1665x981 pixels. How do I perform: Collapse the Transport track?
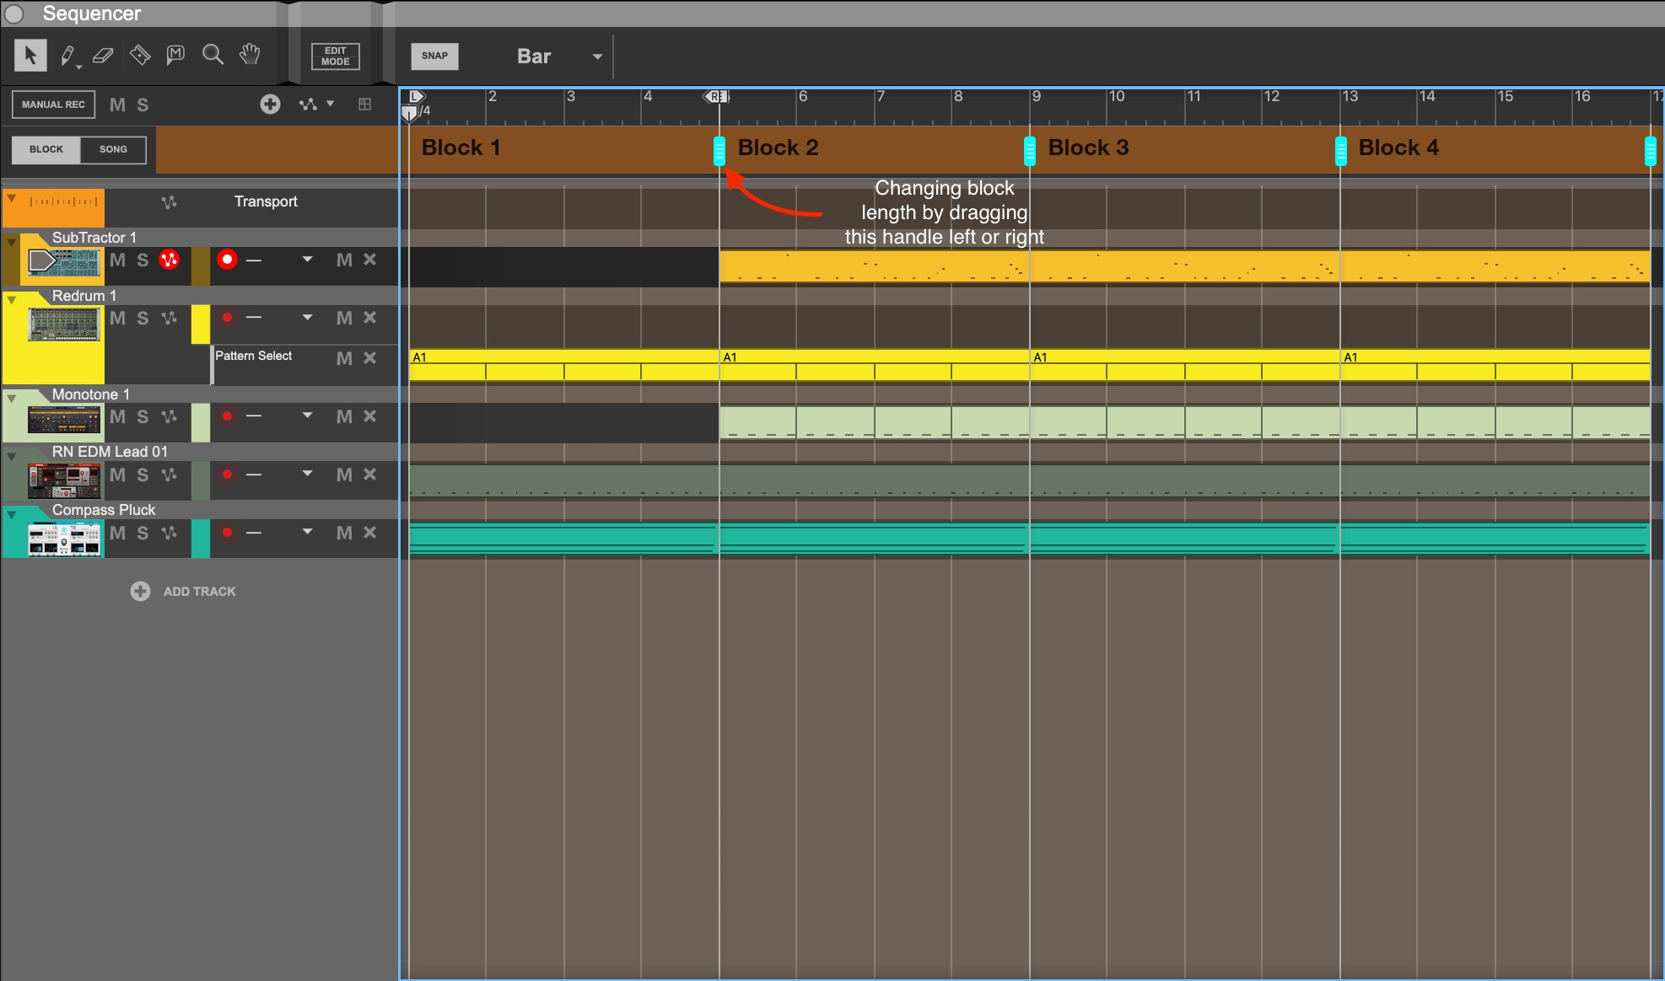pos(12,198)
